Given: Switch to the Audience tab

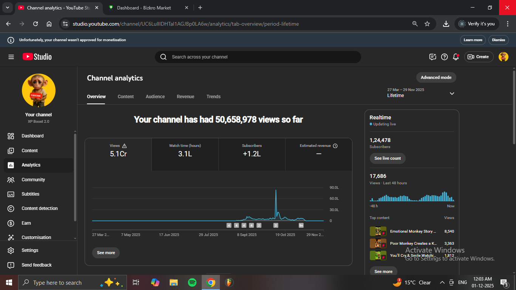Looking at the screenshot, I should pyautogui.click(x=155, y=97).
